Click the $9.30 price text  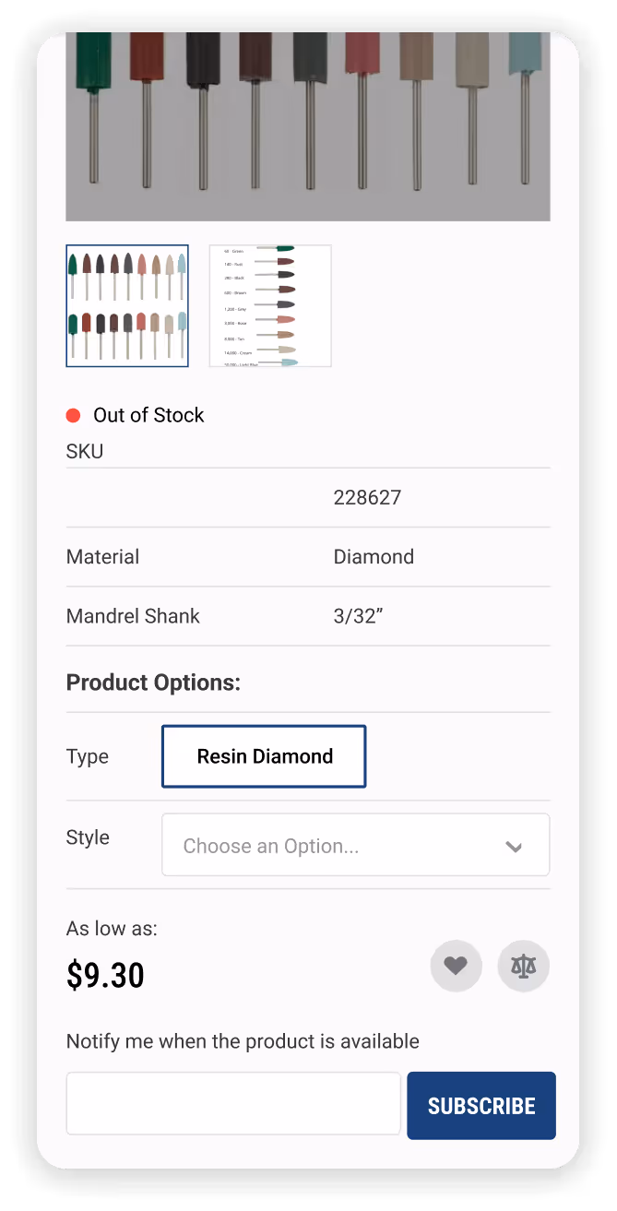click(106, 975)
